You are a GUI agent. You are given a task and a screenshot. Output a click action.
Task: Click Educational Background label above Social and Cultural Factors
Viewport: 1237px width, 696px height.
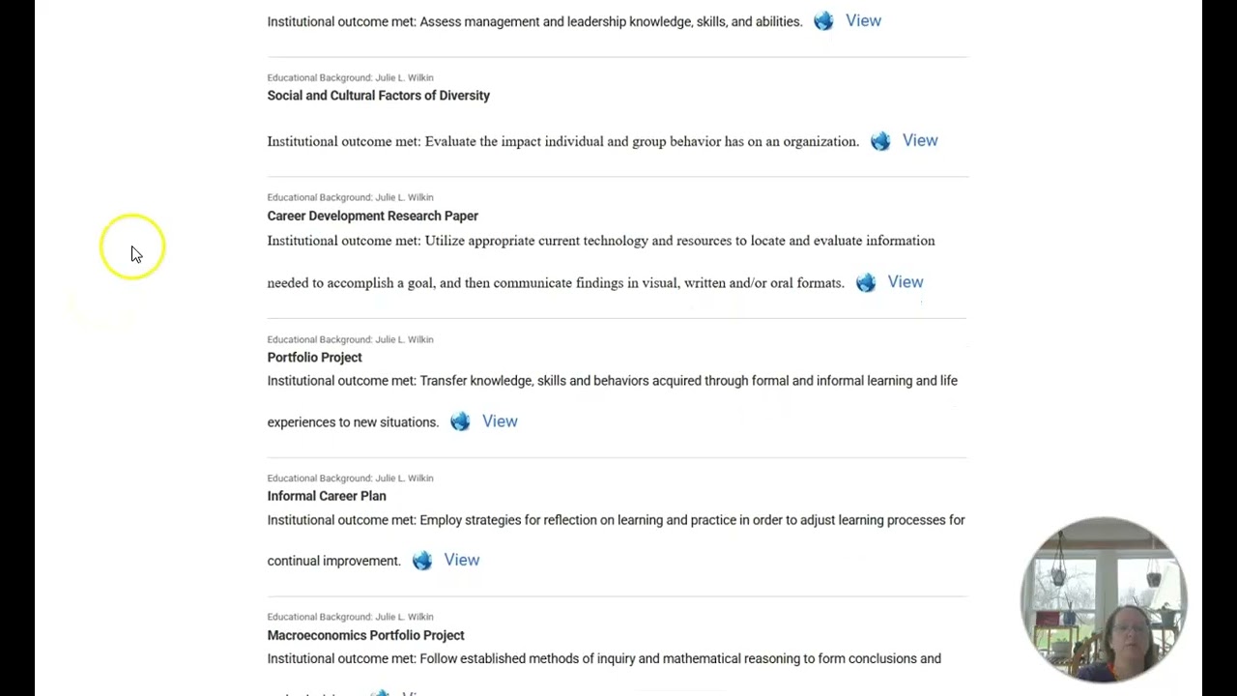coord(350,77)
